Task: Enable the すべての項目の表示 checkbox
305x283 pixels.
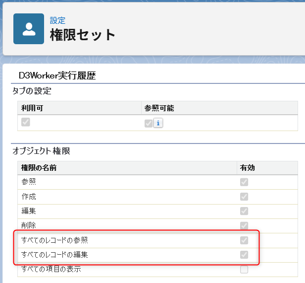Action: (244, 270)
